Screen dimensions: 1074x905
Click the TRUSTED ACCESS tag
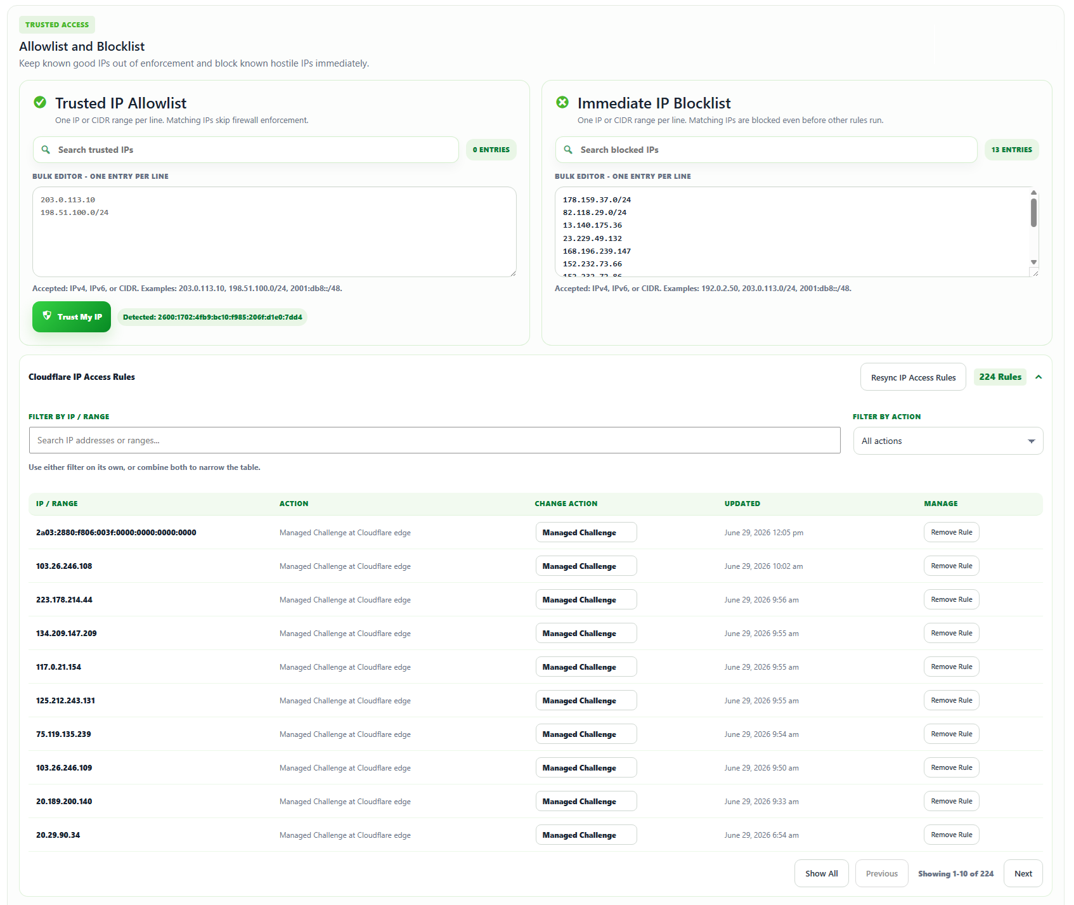pos(57,25)
